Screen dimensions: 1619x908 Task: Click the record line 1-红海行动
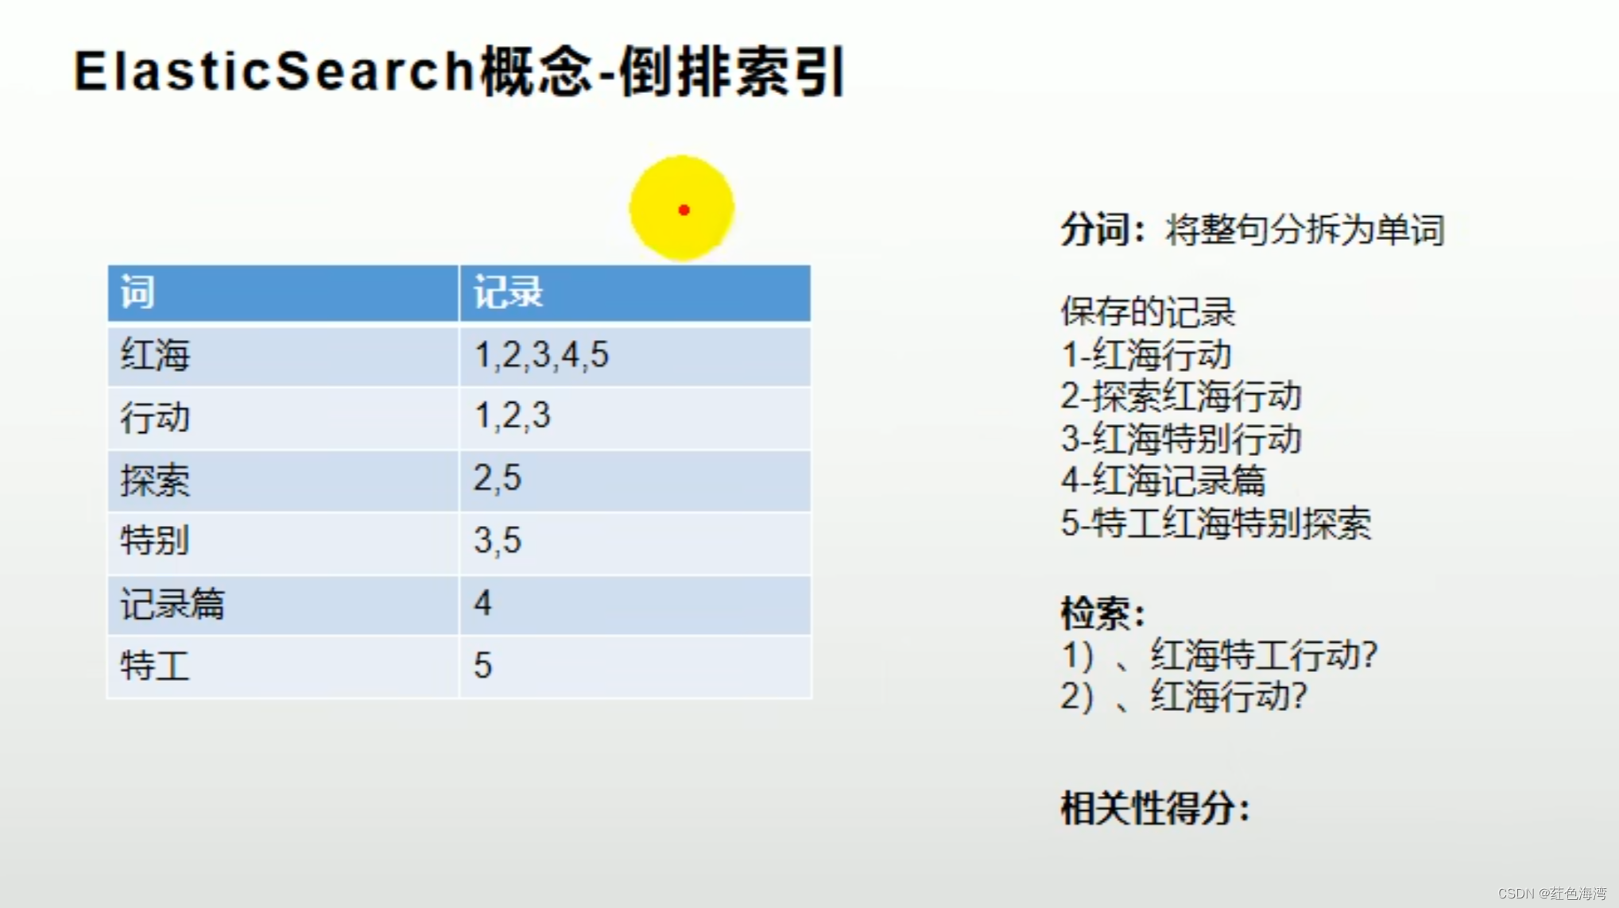click(x=1146, y=354)
